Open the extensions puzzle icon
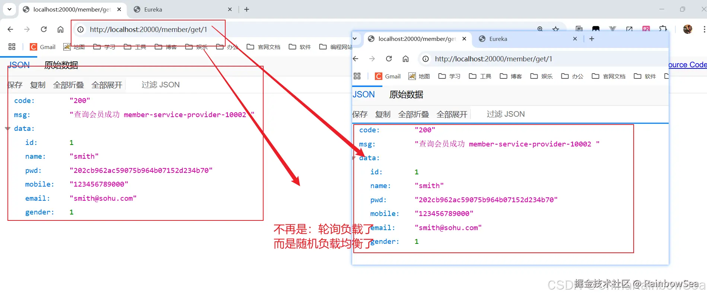This screenshot has width=707, height=297. pos(663,29)
